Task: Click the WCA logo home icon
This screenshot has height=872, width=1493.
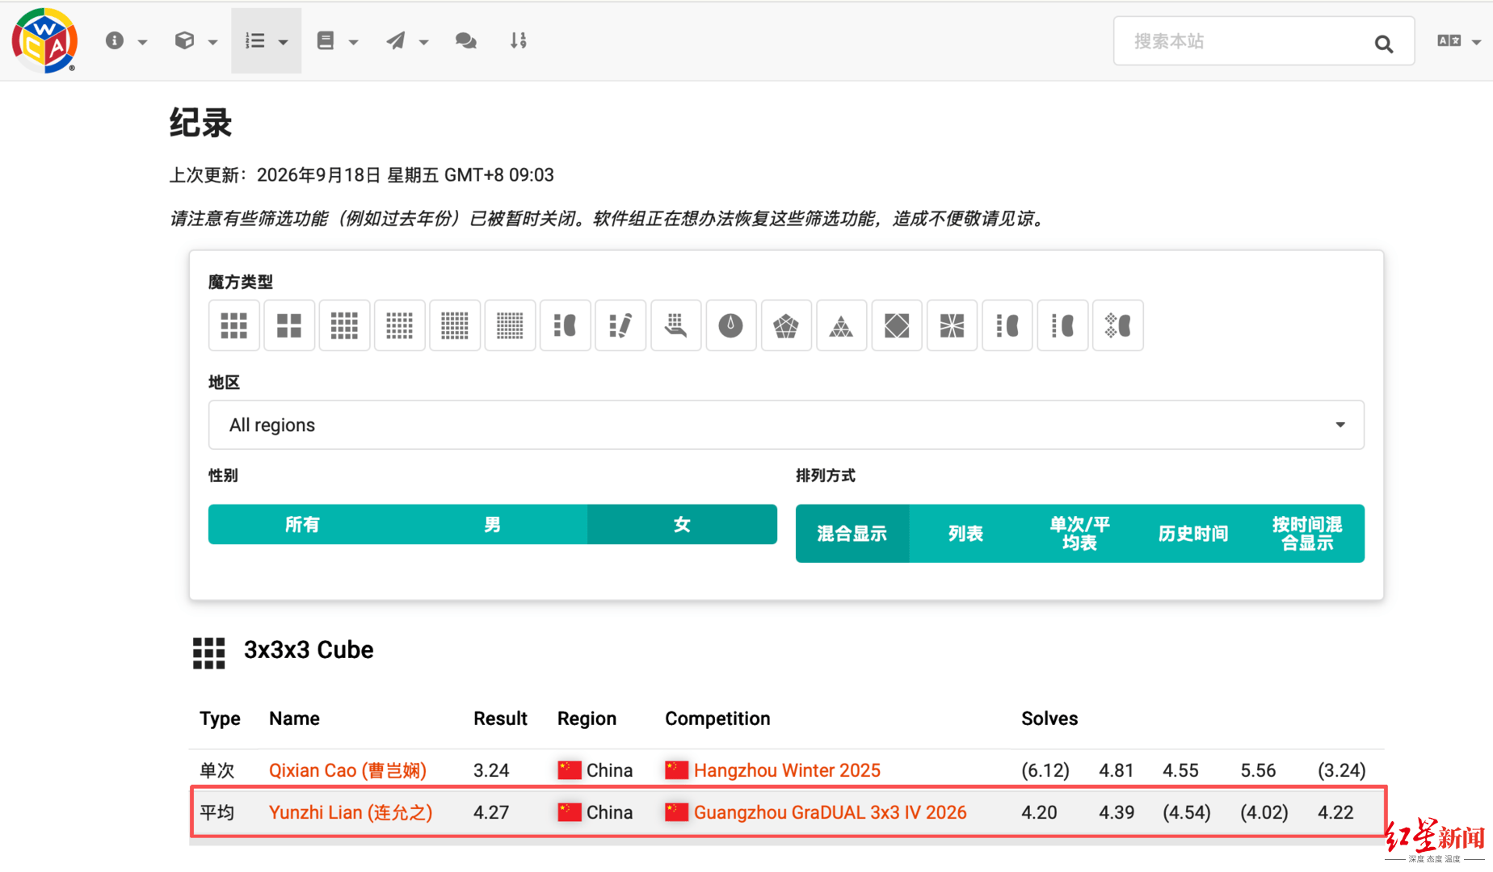Action: (44, 40)
